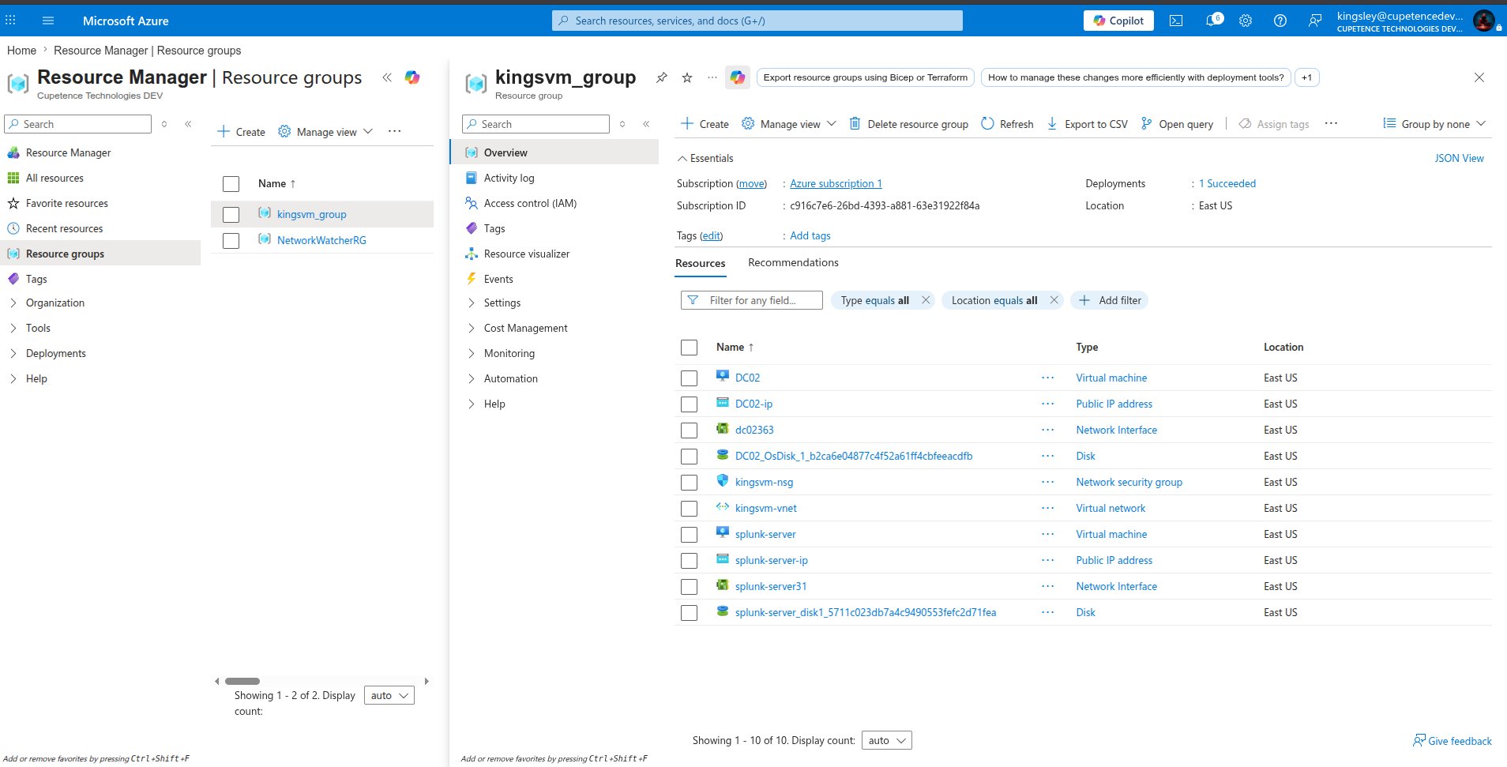The image size is (1507, 767).
Task: Click the Copilot icon beside Resource groups title
Action: point(412,77)
